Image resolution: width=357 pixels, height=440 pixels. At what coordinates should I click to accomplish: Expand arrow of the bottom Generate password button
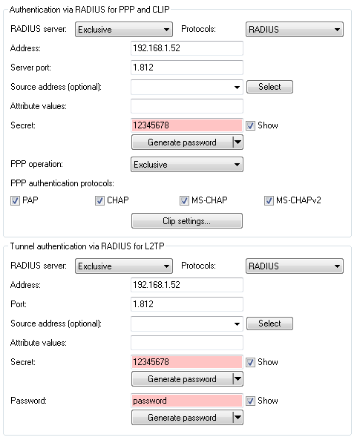(238, 418)
